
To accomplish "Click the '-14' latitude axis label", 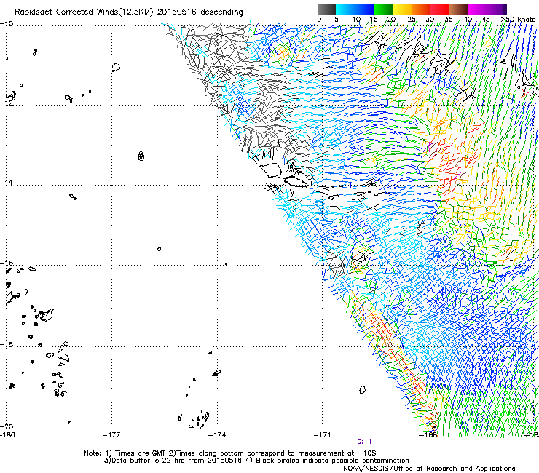I will click(7, 183).
